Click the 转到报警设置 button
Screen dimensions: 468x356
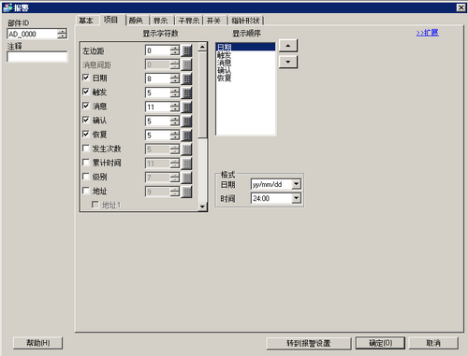pyautogui.click(x=309, y=343)
